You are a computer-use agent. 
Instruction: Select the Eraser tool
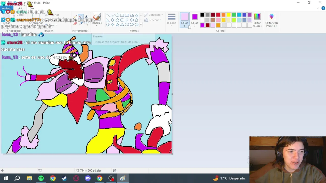coord(75,23)
